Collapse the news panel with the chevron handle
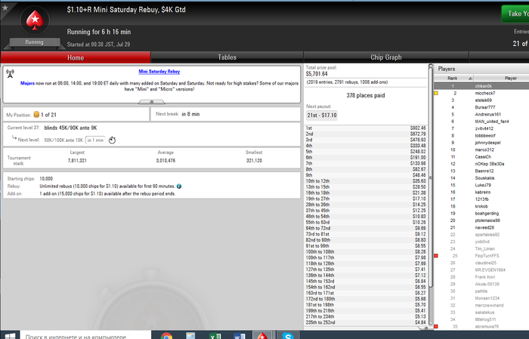Viewport: 529px width, 339px height. (x=151, y=102)
